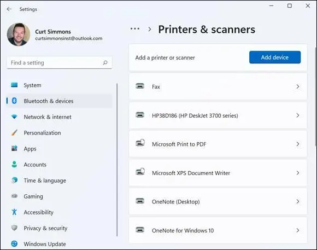The image size is (317, 250).
Task: Maximize the Settings window
Action: coord(290,5)
